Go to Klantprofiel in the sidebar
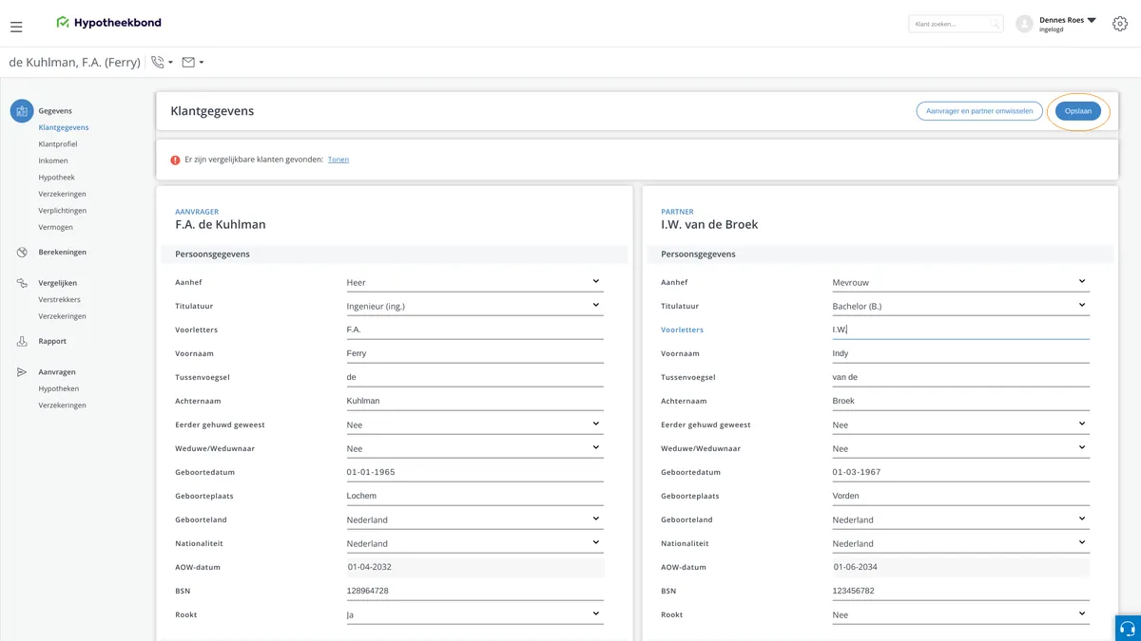The height and width of the screenshot is (641, 1141). click(58, 144)
